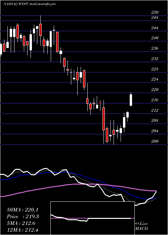The height and width of the screenshot is (235, 168).
Task: Click the 50MA : 220.1 readout
Action: coord(23,210)
